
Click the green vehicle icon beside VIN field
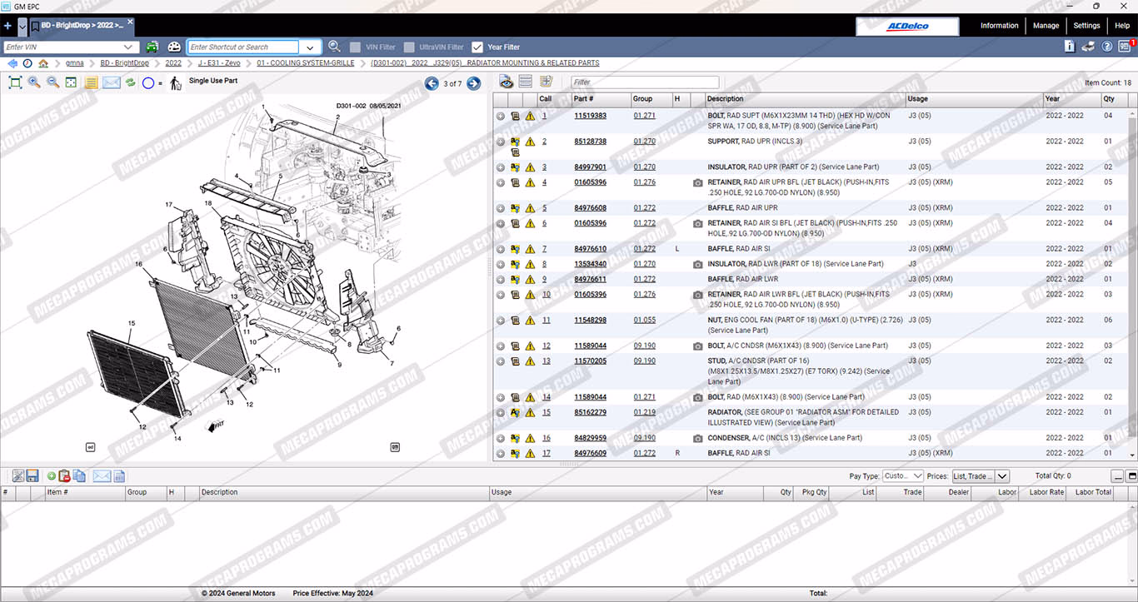tap(152, 47)
